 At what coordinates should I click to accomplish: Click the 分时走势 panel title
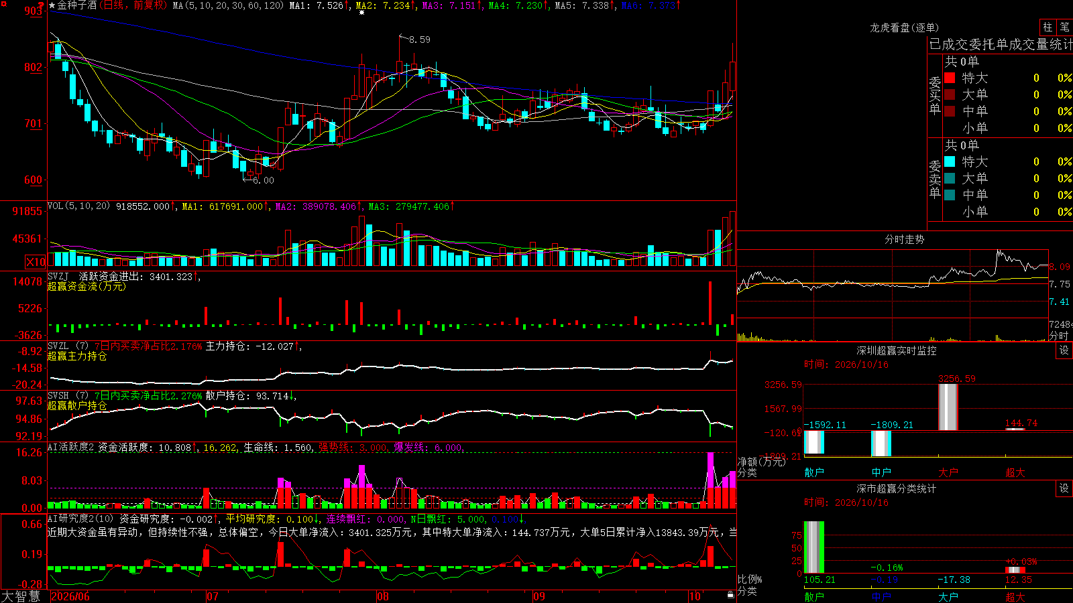tap(904, 239)
